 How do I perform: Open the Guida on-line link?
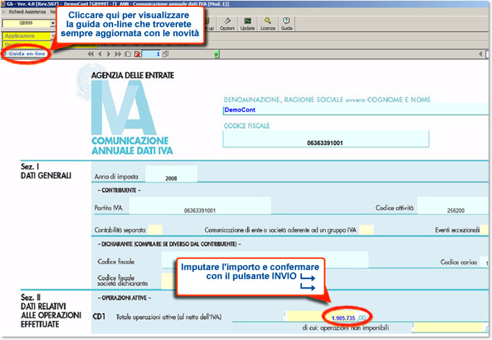[x=28, y=53]
